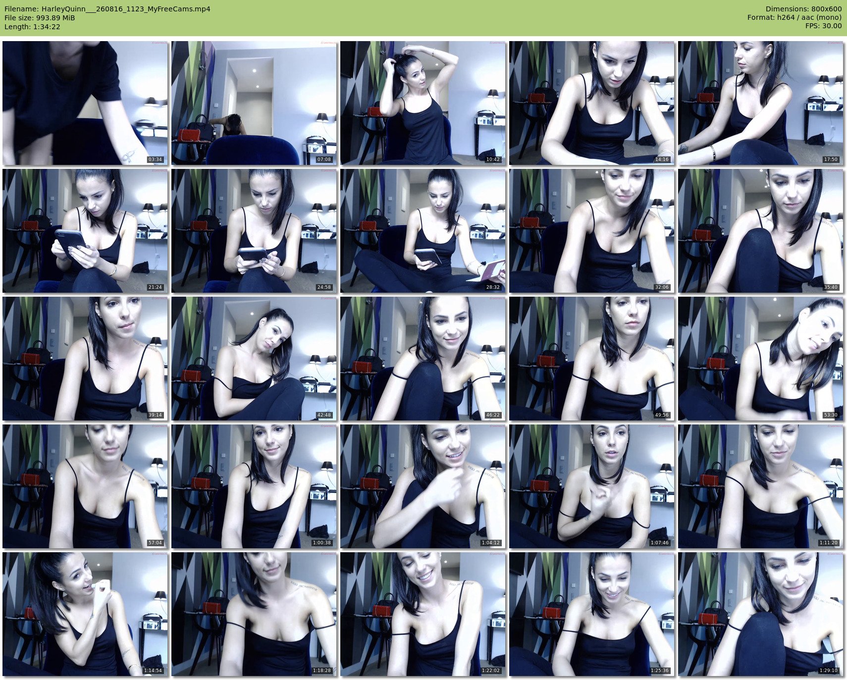Viewport: 847px width, 680px height.
Task: Click the frame with timestamp 1:25:36
Action: click(x=592, y=614)
